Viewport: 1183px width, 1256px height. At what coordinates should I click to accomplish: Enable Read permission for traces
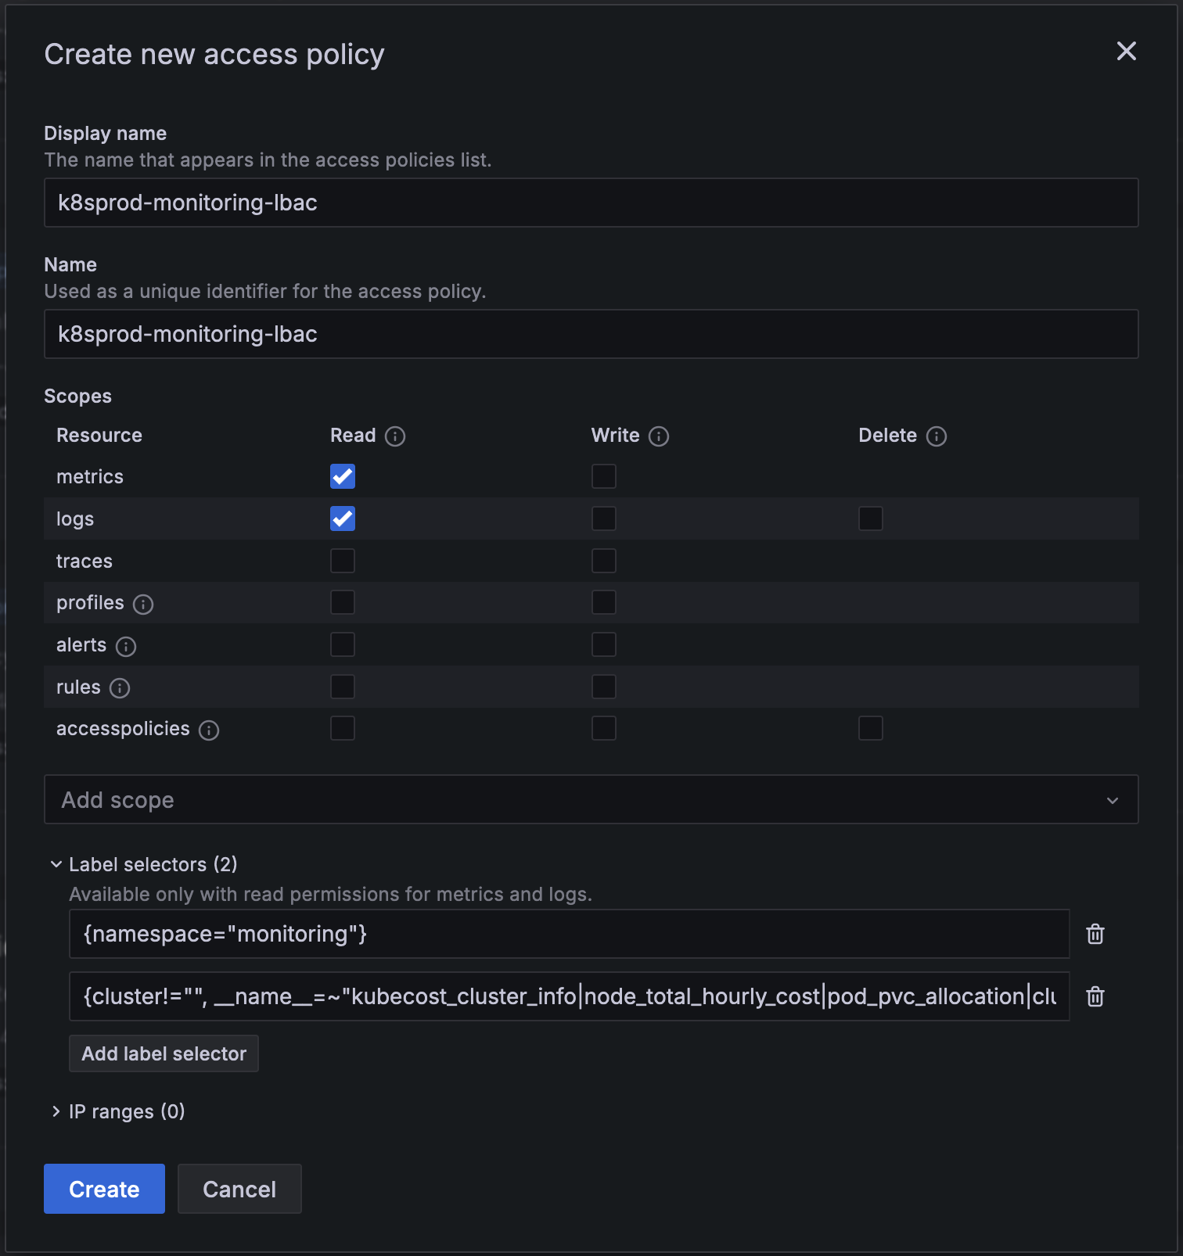343,561
